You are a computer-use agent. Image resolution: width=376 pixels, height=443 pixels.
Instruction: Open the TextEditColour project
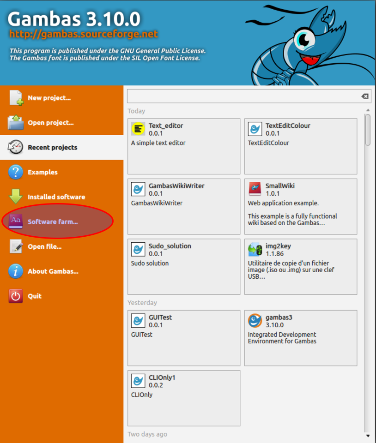301,146
